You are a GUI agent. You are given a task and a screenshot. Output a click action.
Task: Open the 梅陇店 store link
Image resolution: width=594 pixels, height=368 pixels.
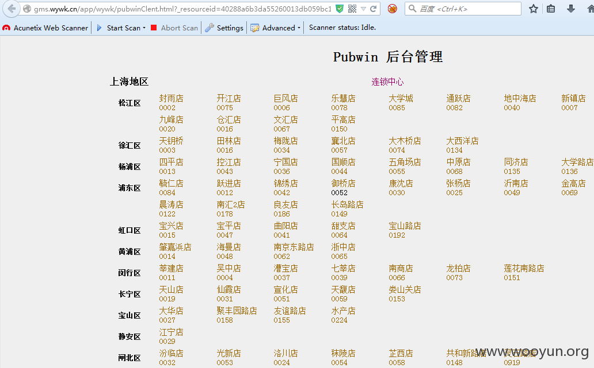(x=285, y=141)
